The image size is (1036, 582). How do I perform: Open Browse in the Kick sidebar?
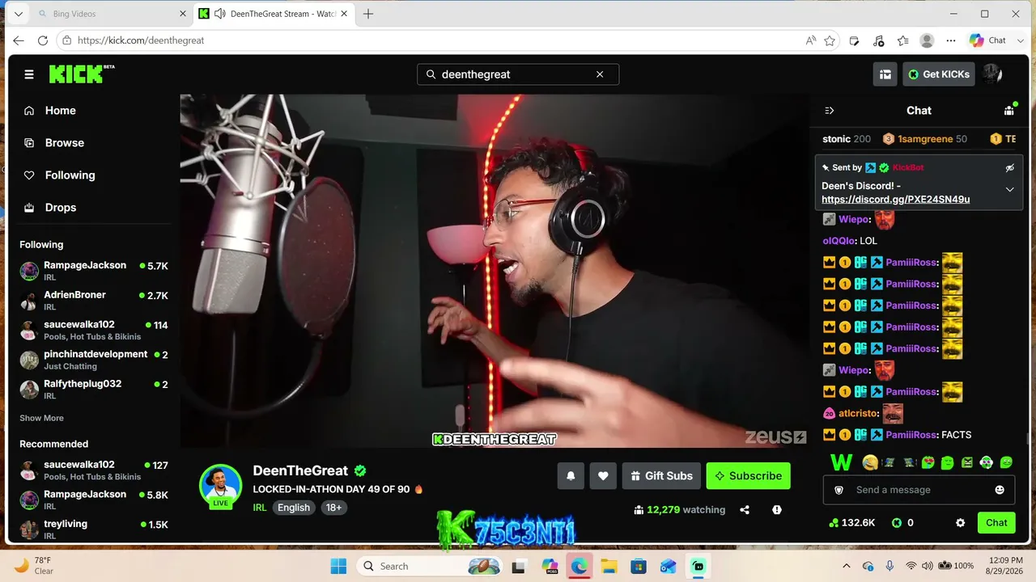click(x=54, y=143)
